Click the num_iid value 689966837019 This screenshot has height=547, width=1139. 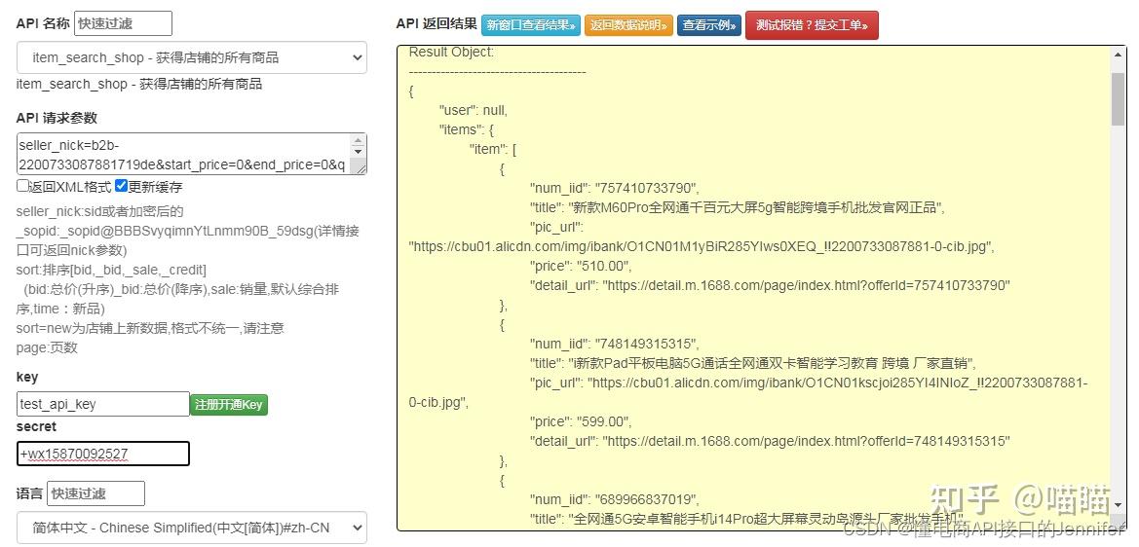[x=647, y=499]
